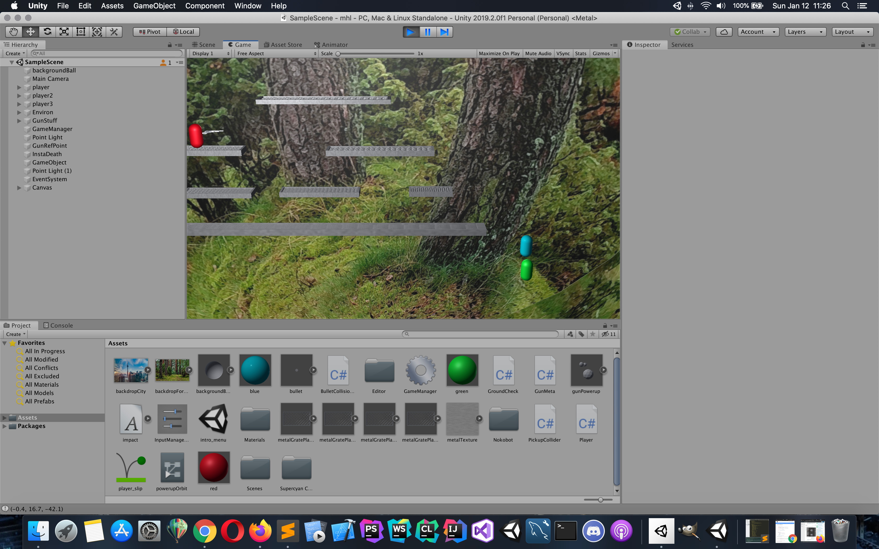Switch to the Console tab

tap(58, 325)
